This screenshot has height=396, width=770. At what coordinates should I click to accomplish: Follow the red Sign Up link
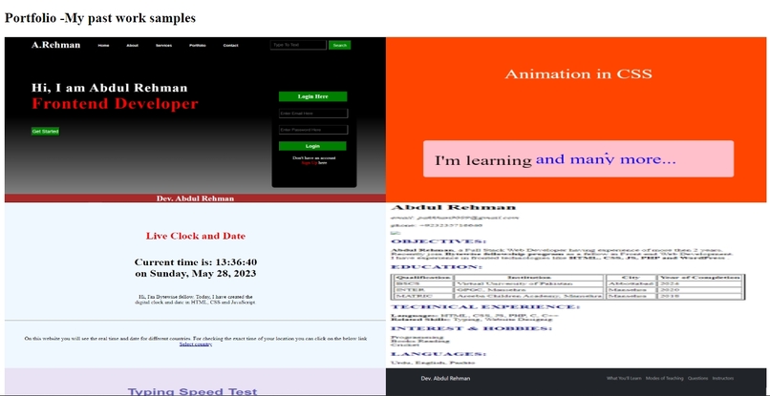tap(309, 163)
